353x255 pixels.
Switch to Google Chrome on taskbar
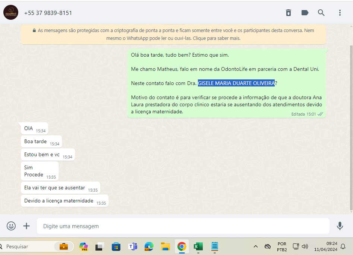(182, 246)
